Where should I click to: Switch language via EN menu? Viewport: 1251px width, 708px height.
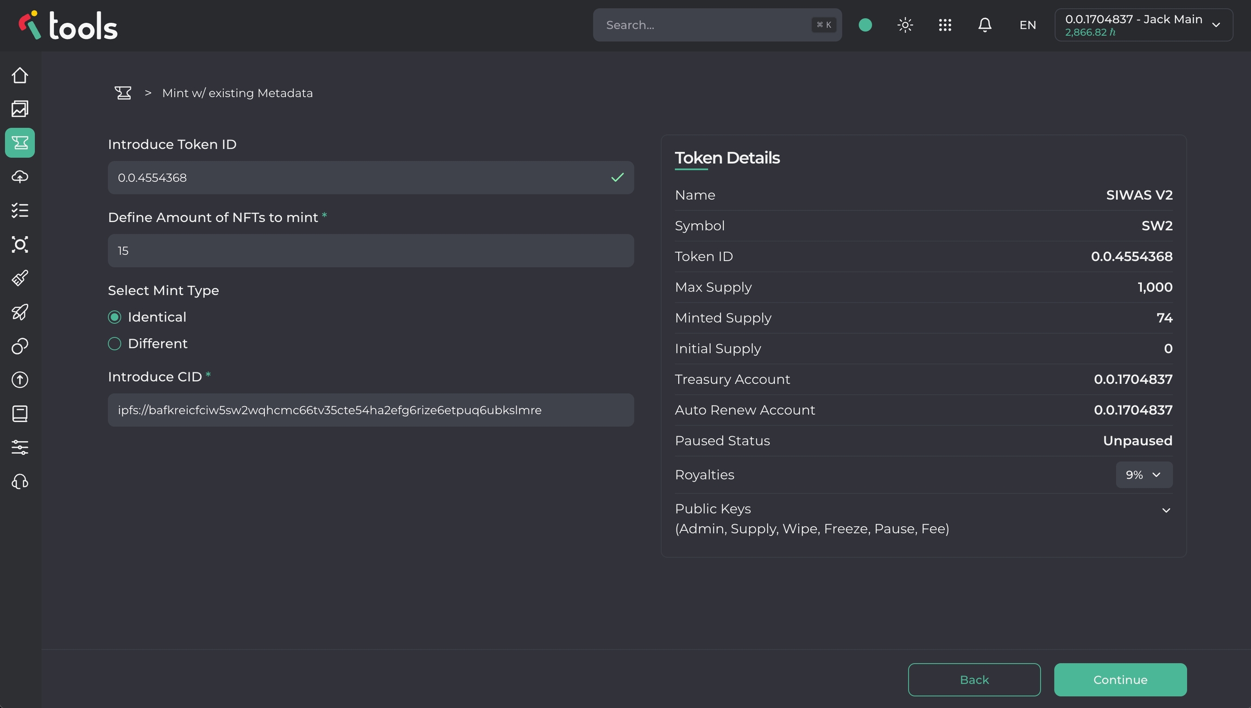[x=1027, y=25]
